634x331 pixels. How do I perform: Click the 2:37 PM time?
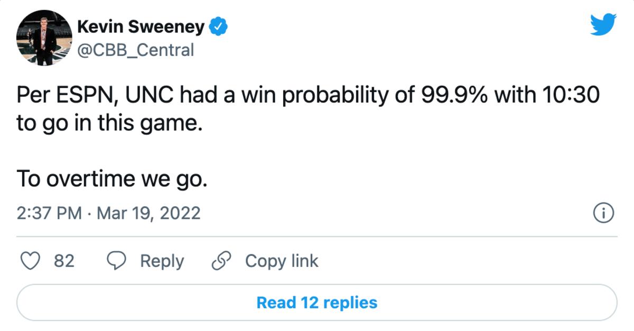(x=49, y=213)
